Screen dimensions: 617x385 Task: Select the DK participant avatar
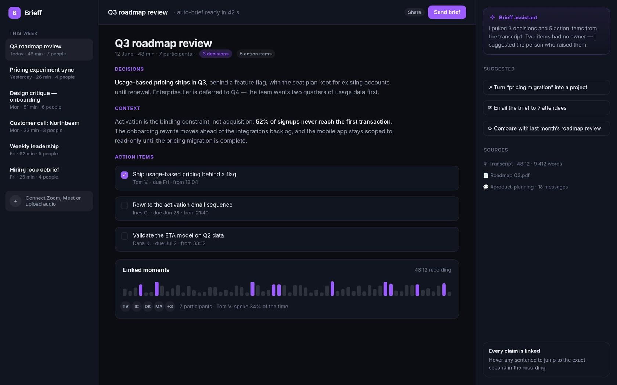[x=148, y=307]
